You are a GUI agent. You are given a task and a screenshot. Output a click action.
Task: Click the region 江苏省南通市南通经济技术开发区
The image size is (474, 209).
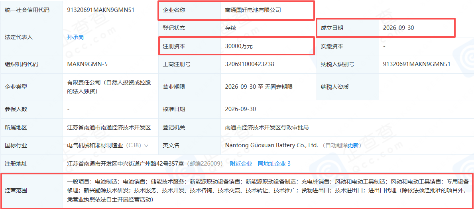point(109,127)
